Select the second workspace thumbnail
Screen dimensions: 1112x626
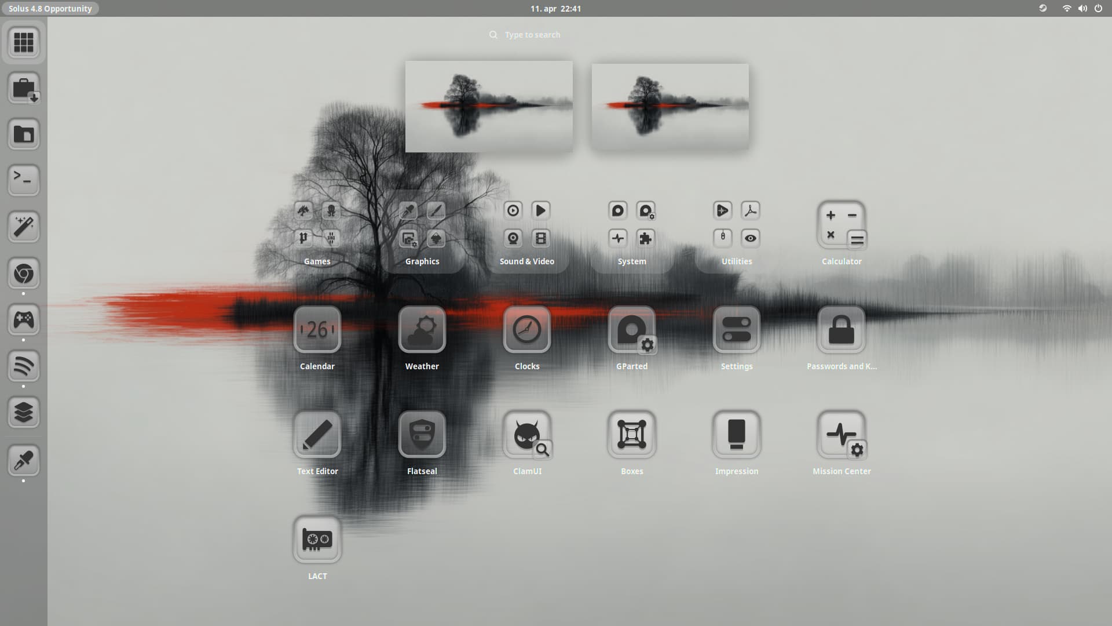click(670, 107)
